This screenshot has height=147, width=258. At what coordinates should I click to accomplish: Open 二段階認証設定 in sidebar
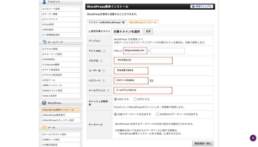tap(61, 35)
